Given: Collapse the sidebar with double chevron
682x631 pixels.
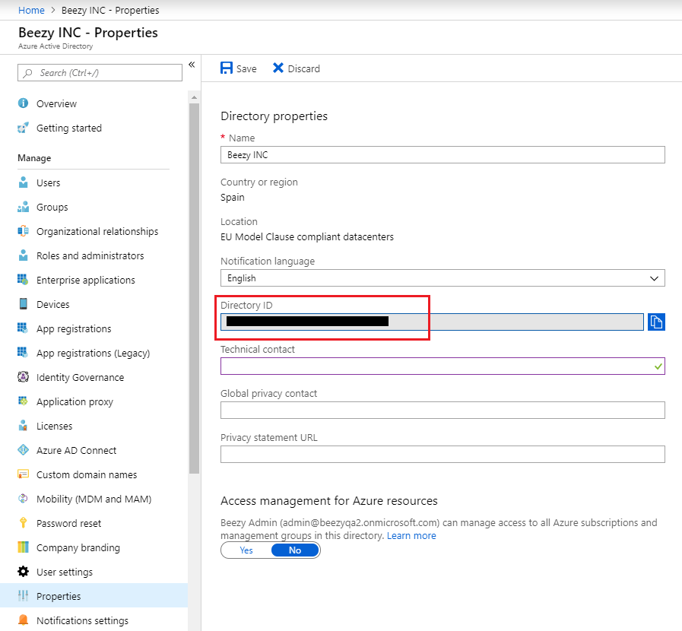Looking at the screenshot, I should pyautogui.click(x=192, y=65).
